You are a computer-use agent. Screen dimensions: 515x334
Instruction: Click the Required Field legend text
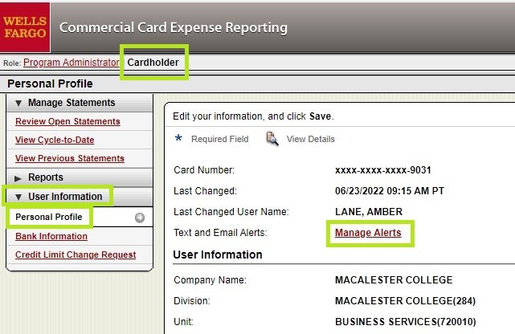(219, 139)
